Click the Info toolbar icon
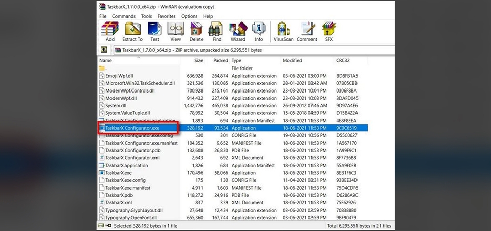Viewport: 491px width, 231px height. click(x=259, y=29)
